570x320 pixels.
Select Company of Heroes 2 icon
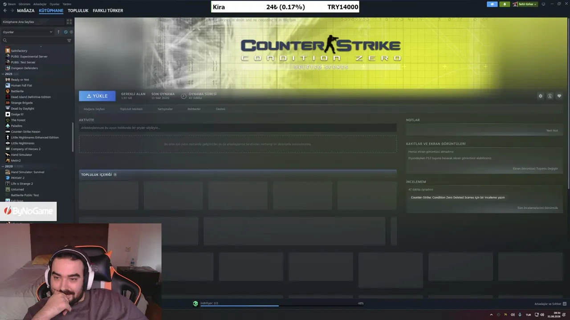(8, 149)
